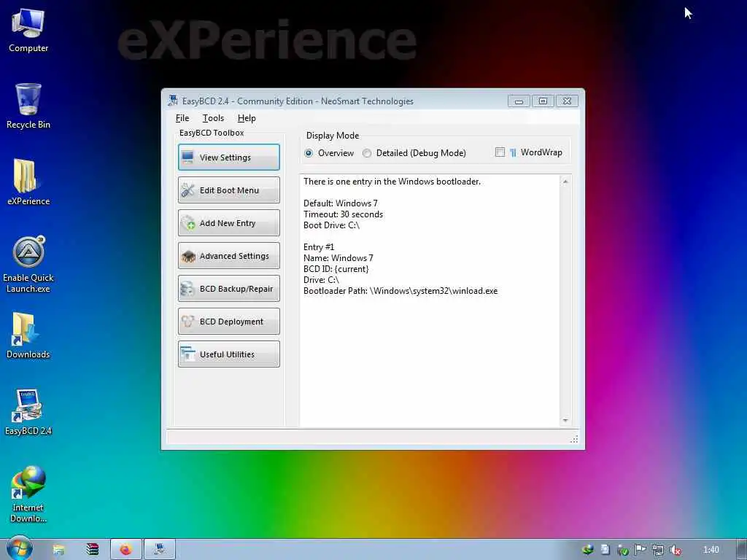Viewport: 747px width, 560px height.
Task: Open the Windows Start menu orb
Action: tap(20, 548)
